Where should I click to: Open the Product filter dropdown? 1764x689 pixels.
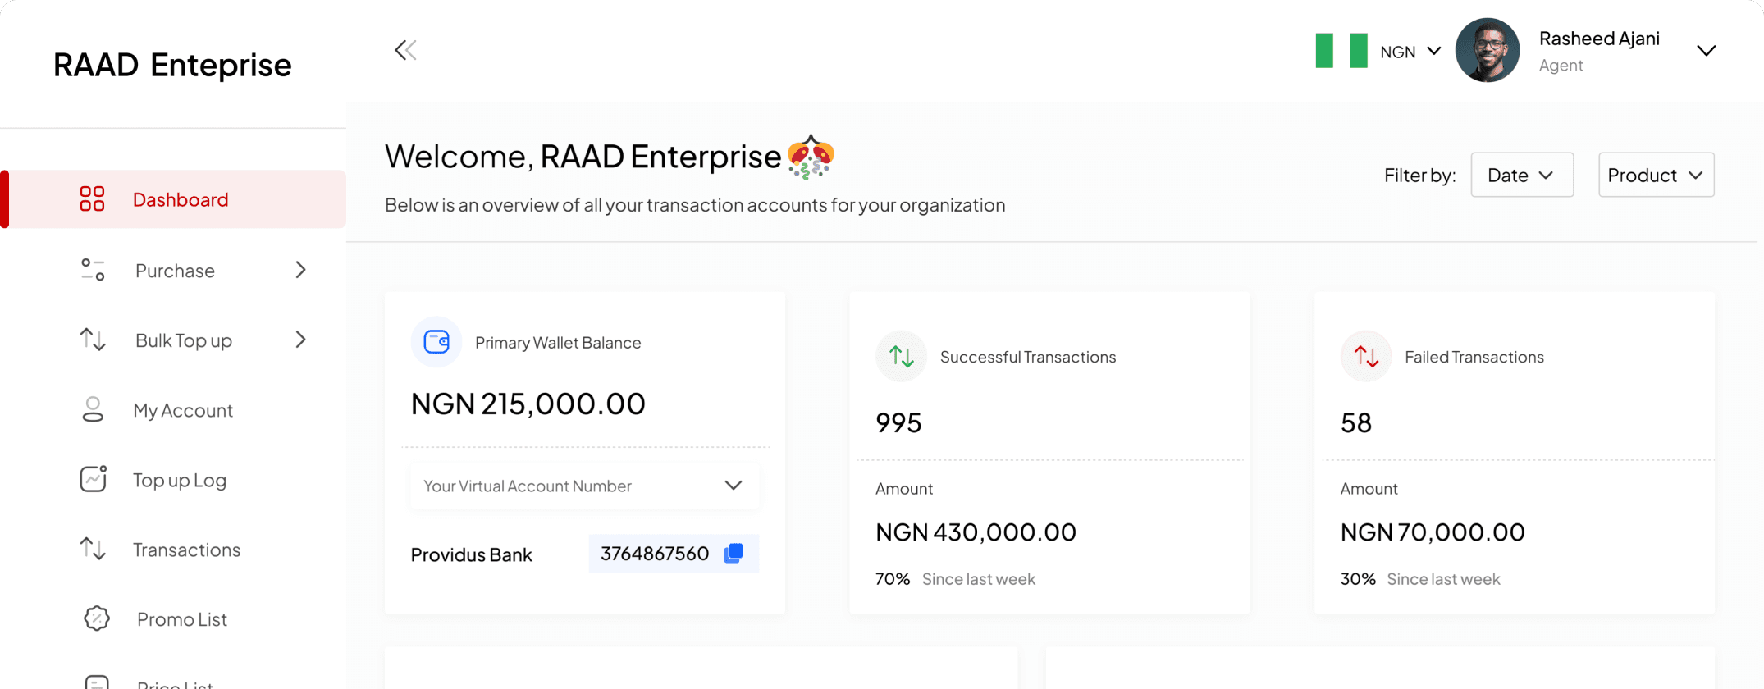(x=1656, y=175)
